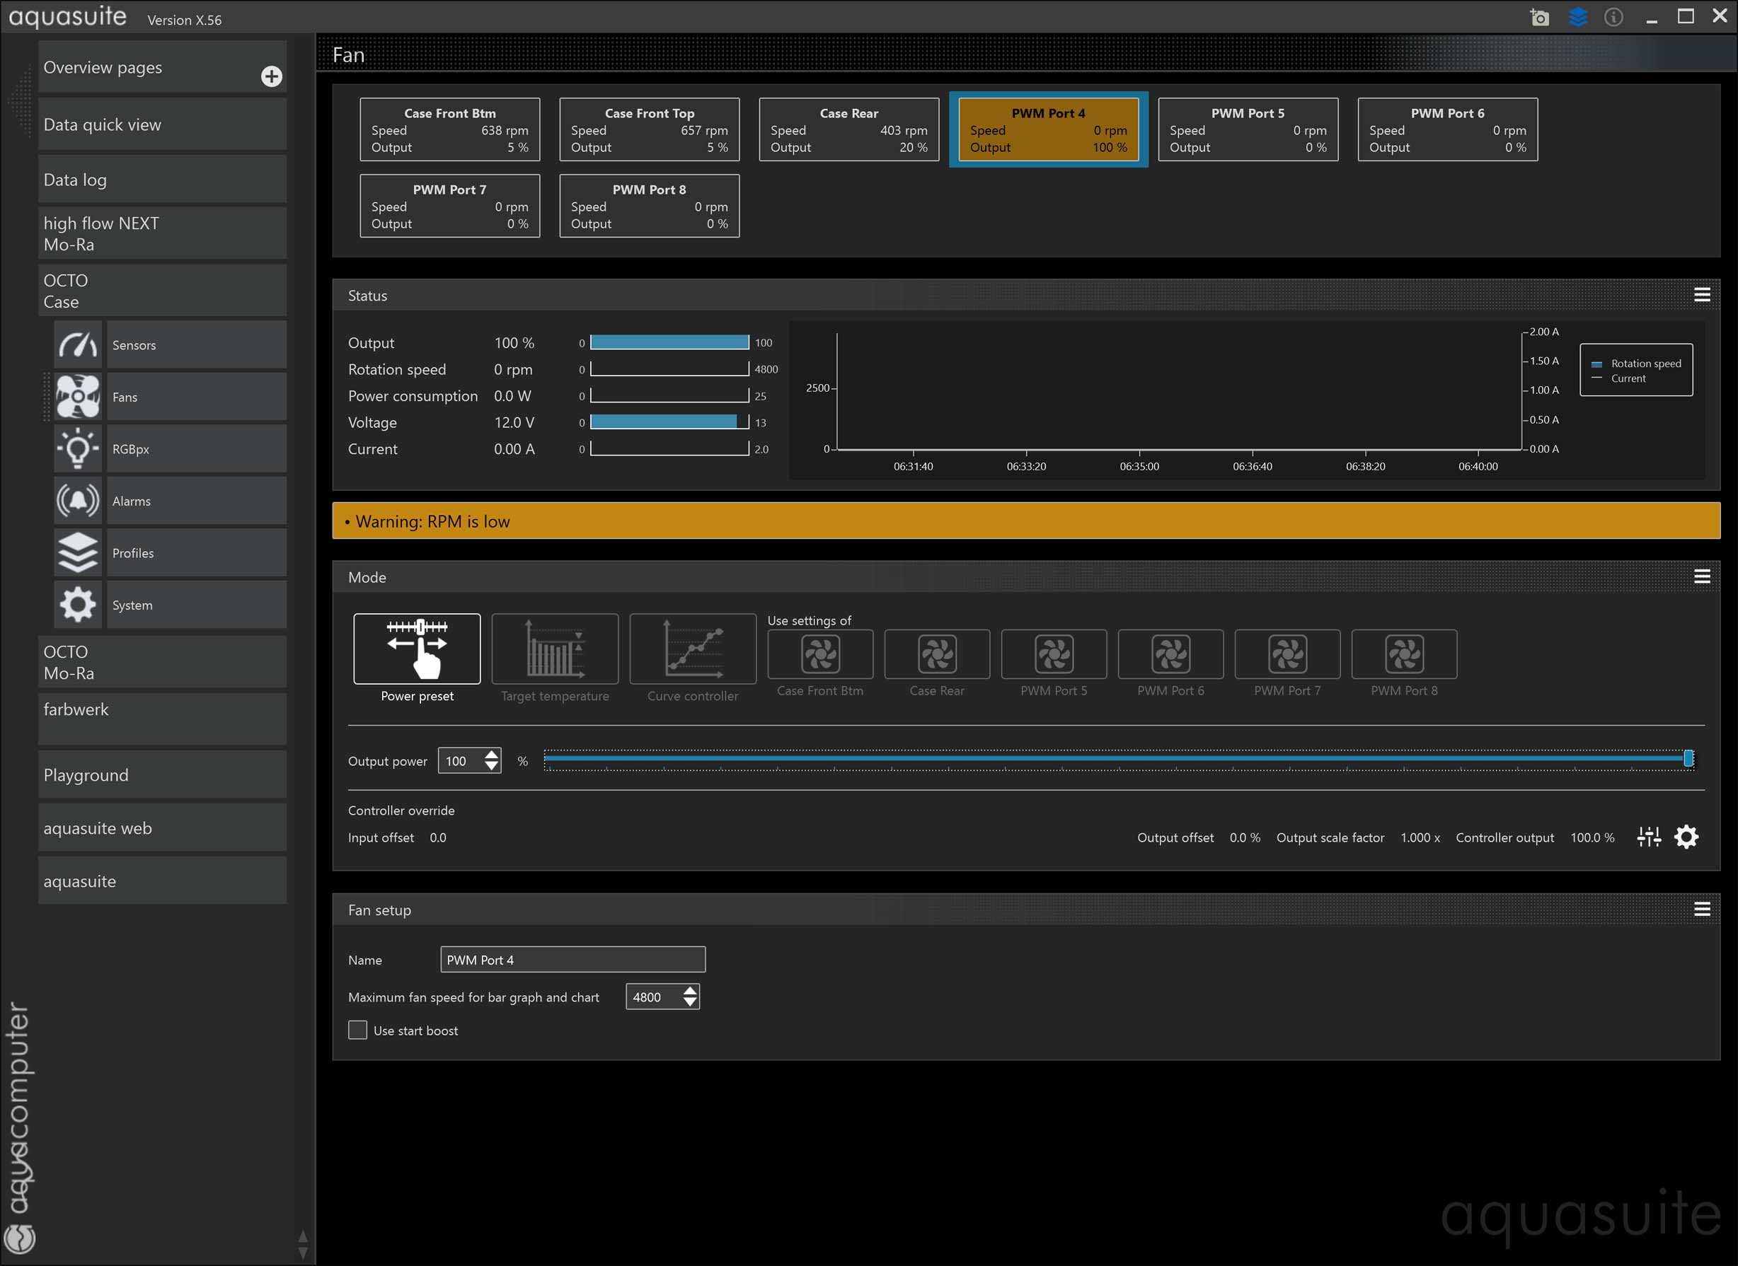
Task: Open the RGBpx lightbulb icon
Action: 77,449
